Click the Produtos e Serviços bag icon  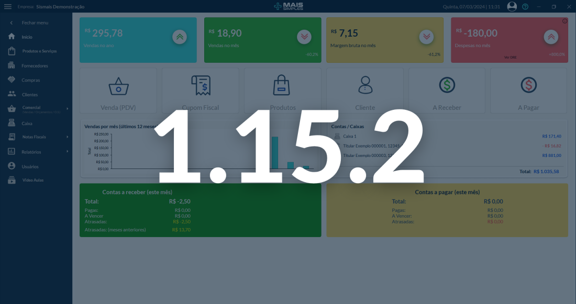tap(12, 51)
